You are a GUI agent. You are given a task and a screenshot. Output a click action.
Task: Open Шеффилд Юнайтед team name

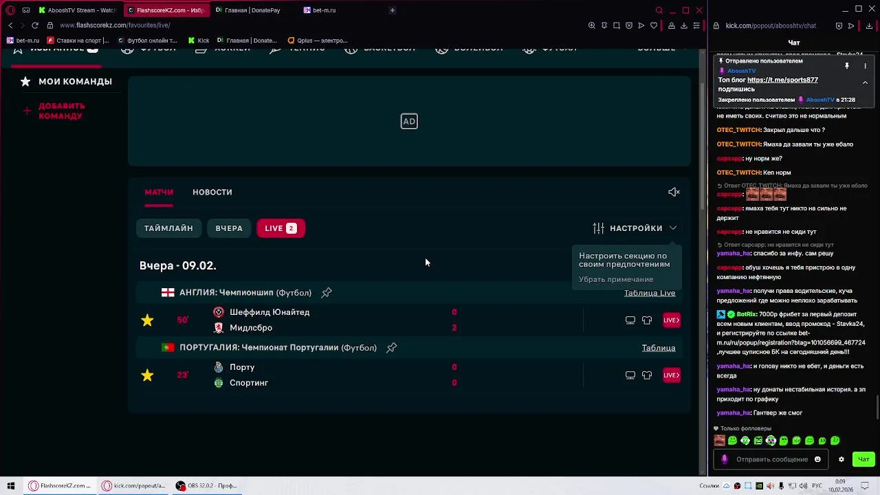(x=269, y=312)
